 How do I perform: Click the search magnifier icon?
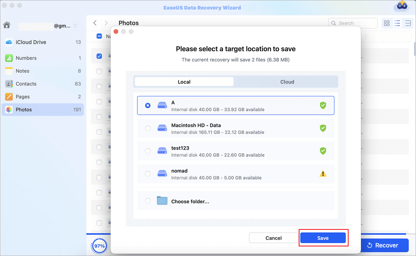tap(334, 23)
